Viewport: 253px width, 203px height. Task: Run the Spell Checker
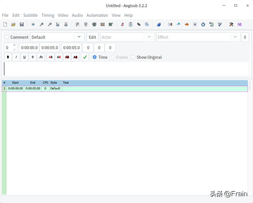pos(220,24)
